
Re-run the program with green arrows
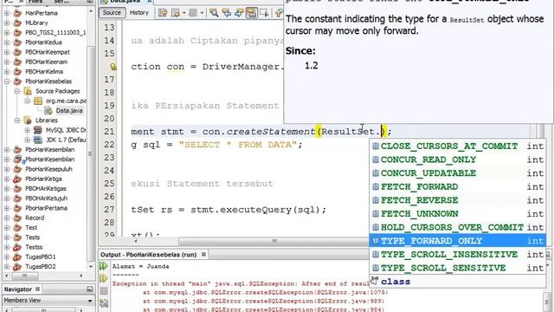(x=104, y=266)
